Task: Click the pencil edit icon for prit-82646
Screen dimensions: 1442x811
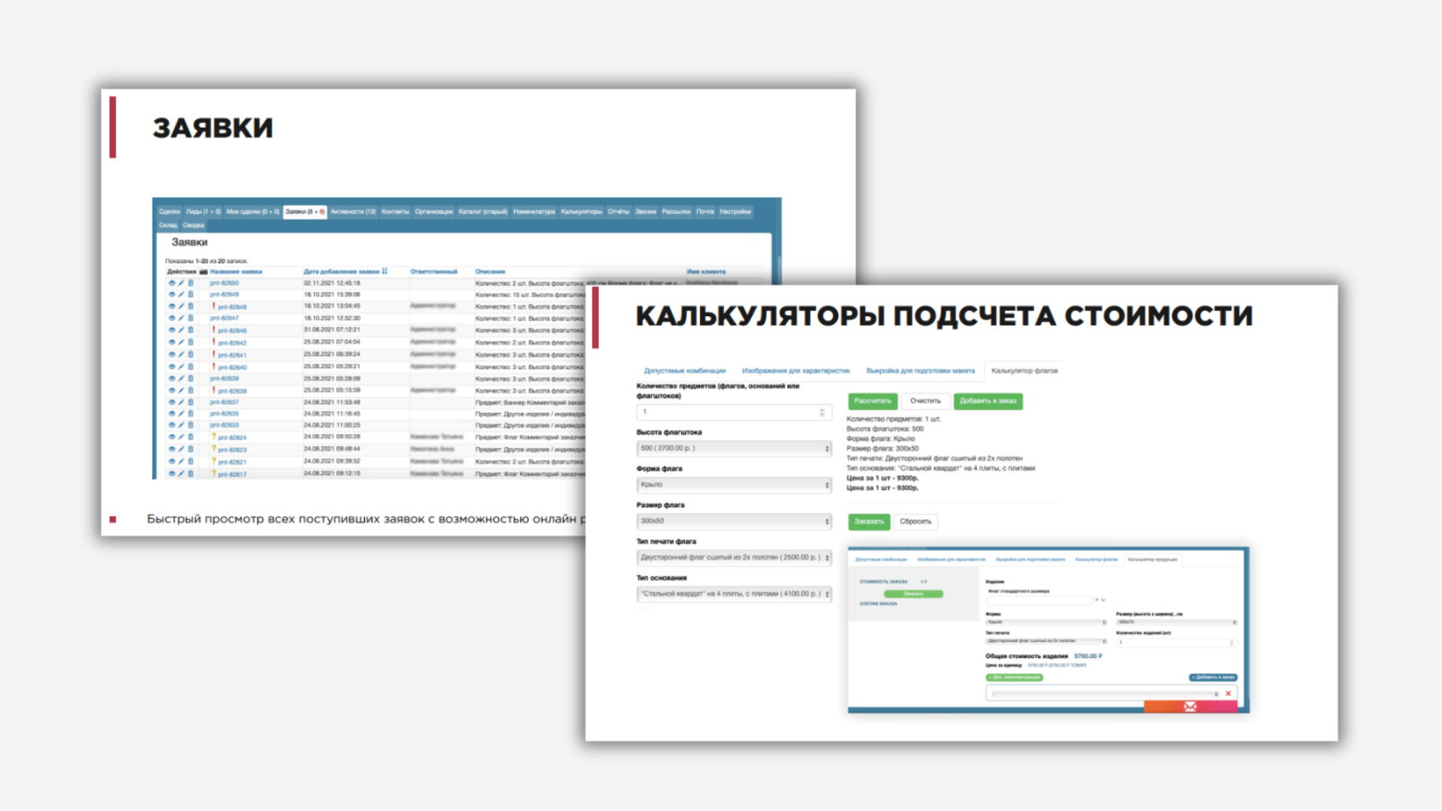Action: pyautogui.click(x=181, y=330)
